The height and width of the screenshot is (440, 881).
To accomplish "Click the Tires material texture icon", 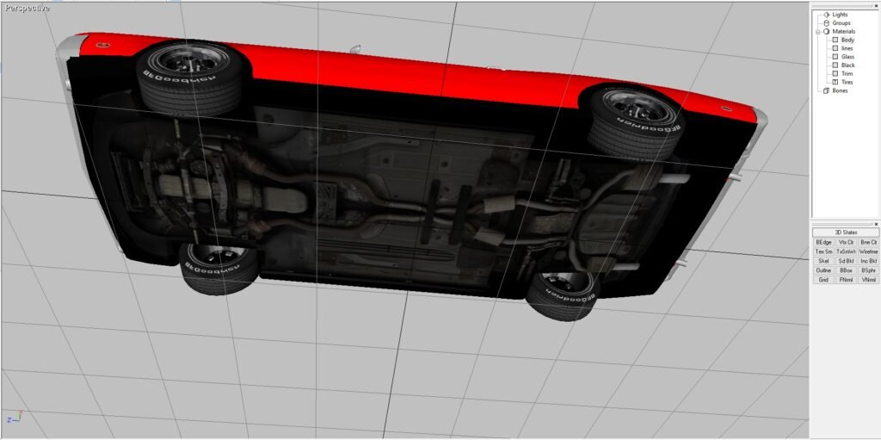I will (x=835, y=82).
